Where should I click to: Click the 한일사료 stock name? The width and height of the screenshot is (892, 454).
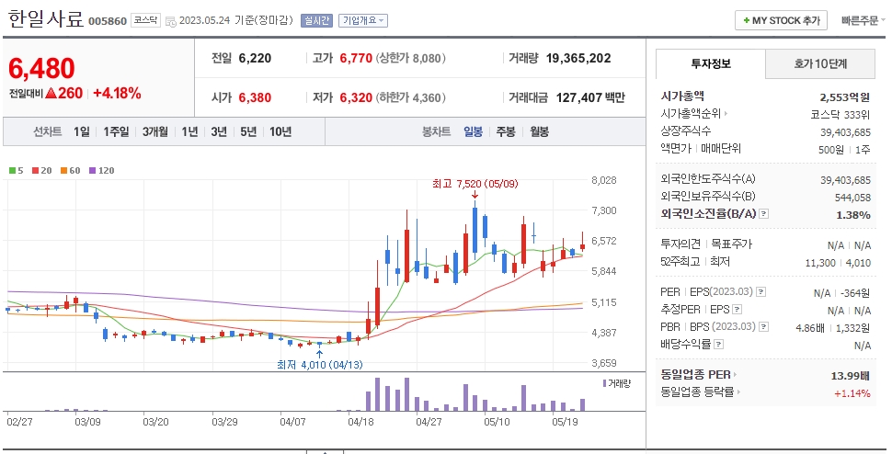[45, 18]
